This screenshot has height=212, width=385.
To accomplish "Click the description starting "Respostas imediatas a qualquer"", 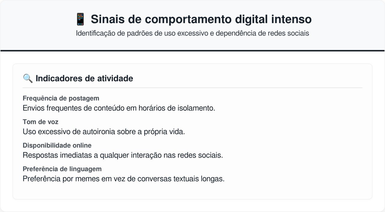I will [x=123, y=155].
